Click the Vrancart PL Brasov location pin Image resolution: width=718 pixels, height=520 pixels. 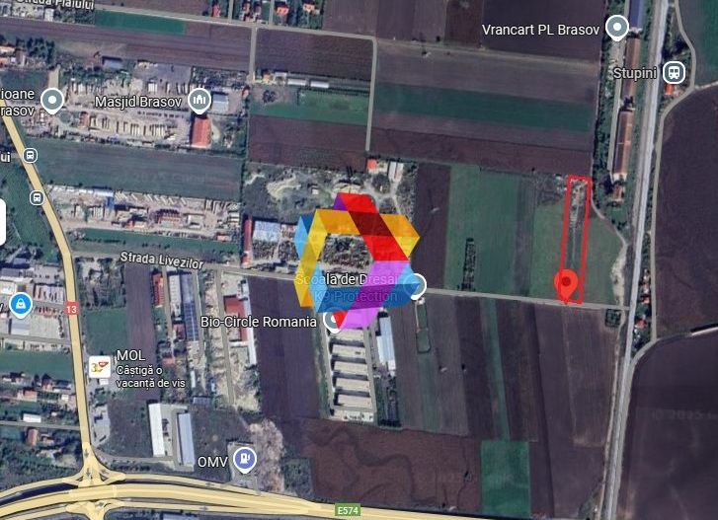tap(617, 28)
